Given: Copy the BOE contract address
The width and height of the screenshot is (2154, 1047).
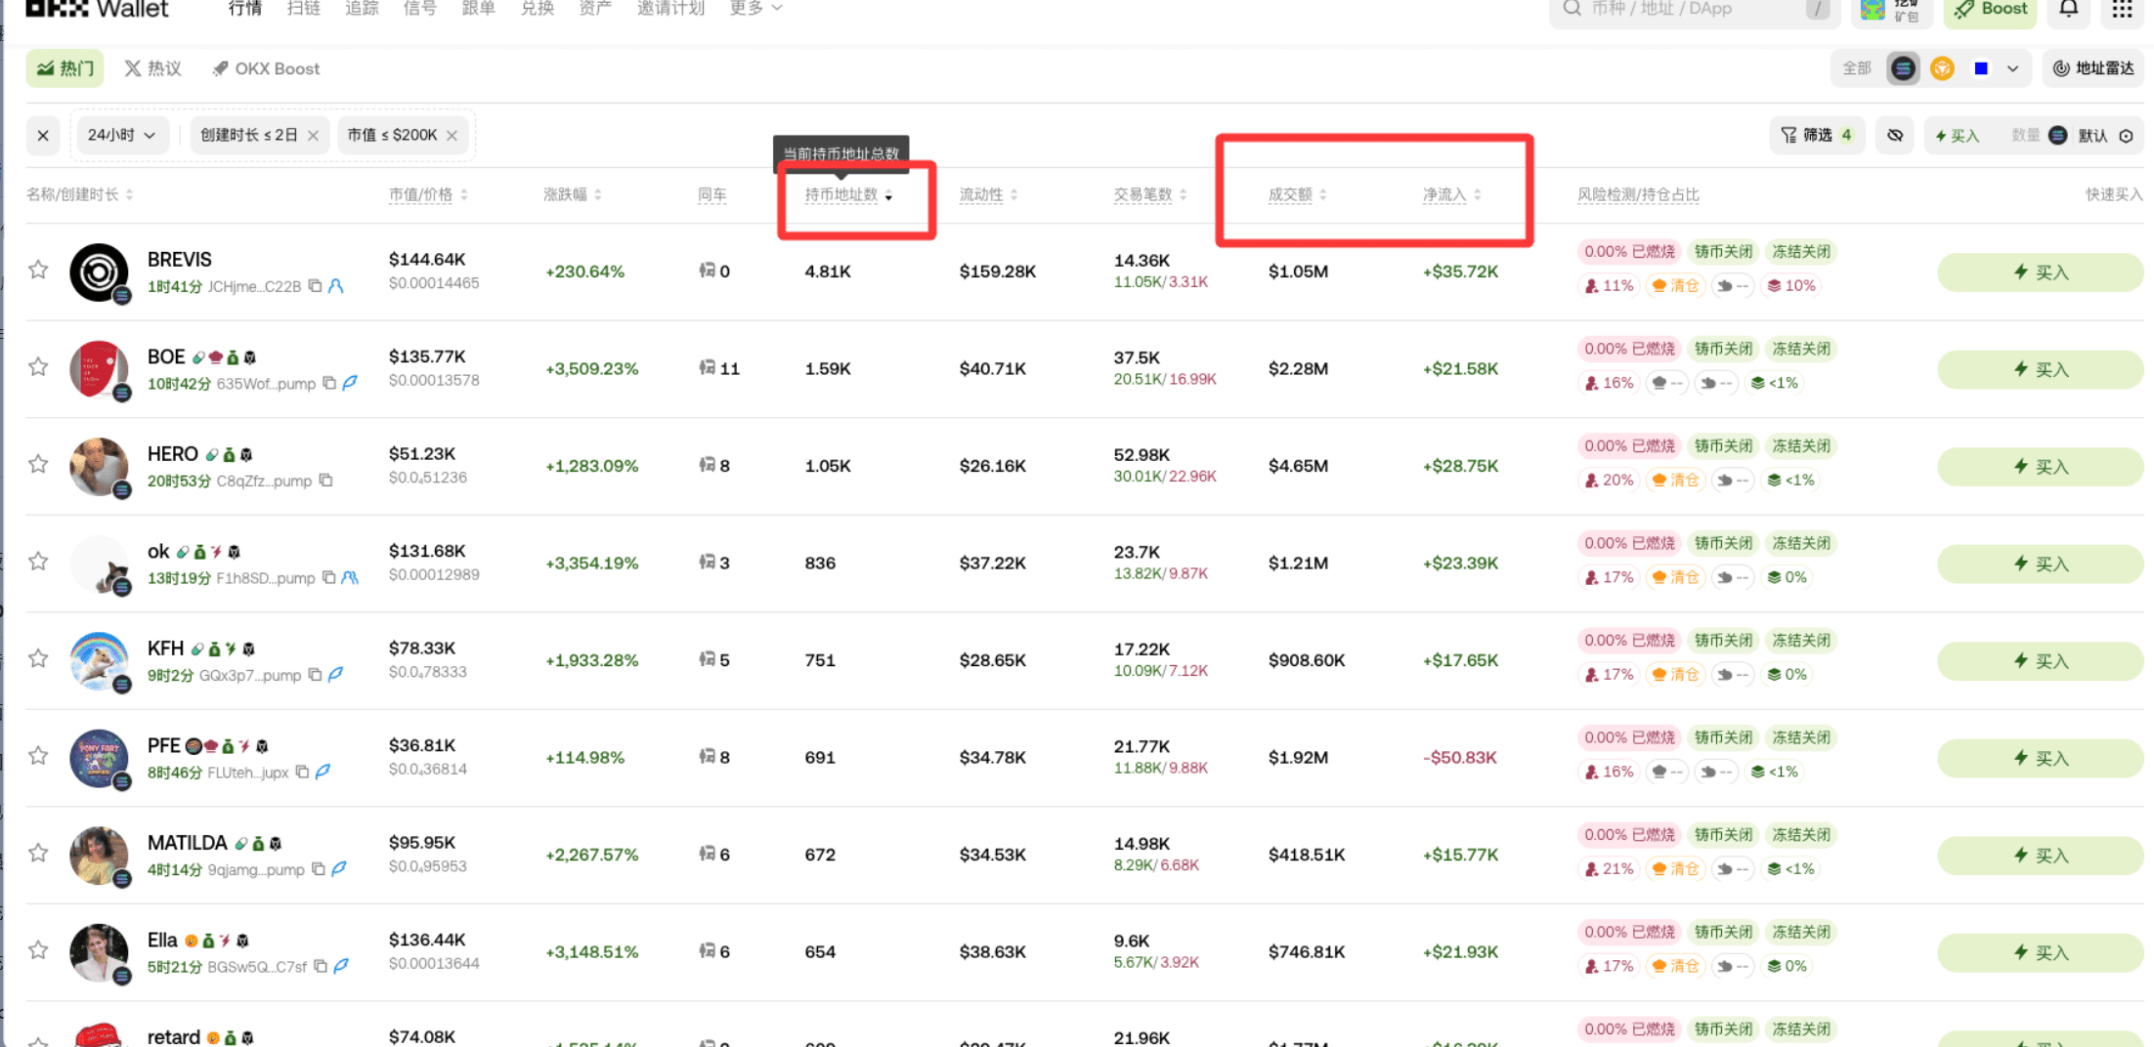Looking at the screenshot, I should click(x=329, y=383).
